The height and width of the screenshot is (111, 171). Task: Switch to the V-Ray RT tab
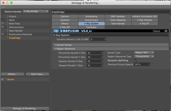145,24
